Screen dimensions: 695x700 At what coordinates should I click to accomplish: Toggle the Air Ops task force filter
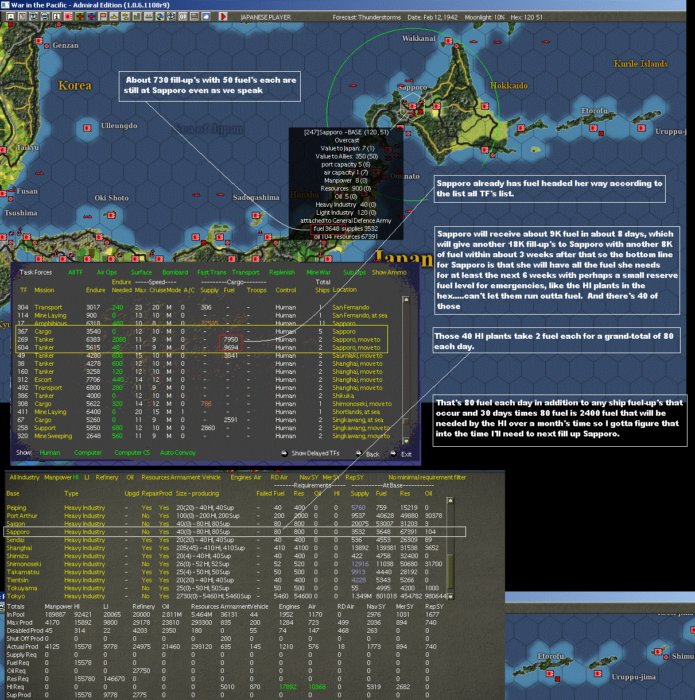(107, 272)
